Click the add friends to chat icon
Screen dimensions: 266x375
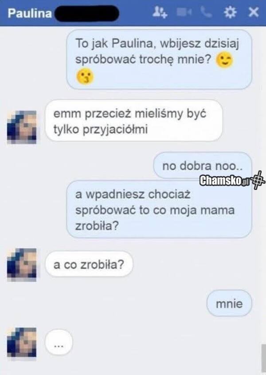(160, 12)
